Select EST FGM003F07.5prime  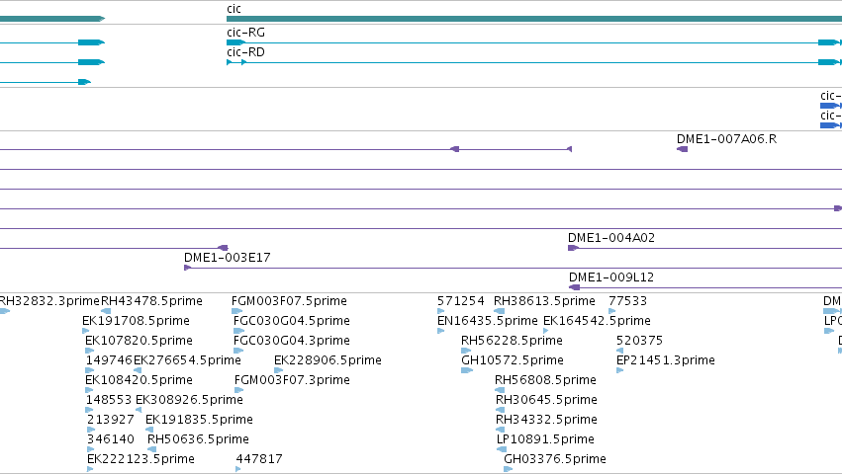coord(289,301)
